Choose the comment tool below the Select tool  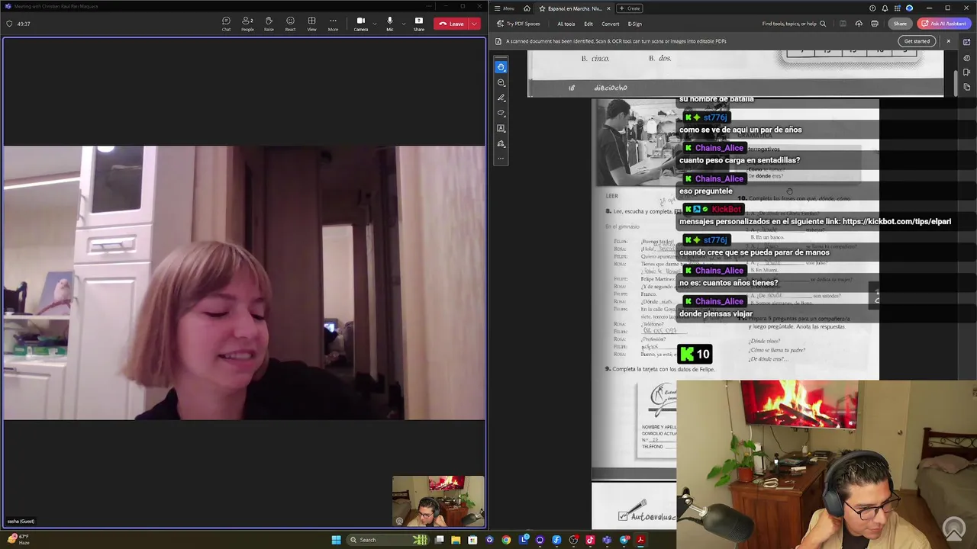pyautogui.click(x=501, y=82)
